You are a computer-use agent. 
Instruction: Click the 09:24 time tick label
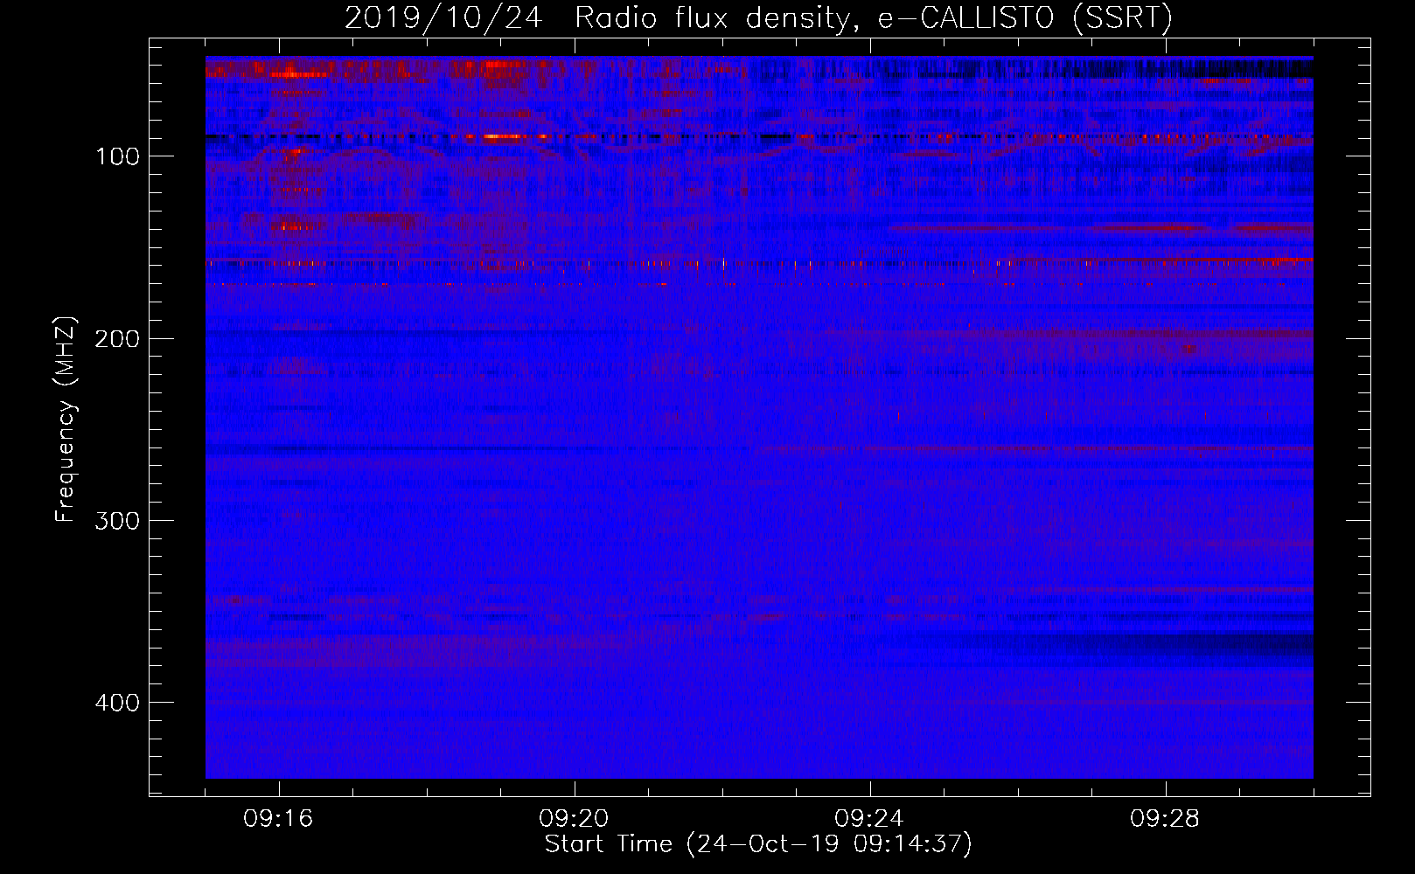pos(869,819)
